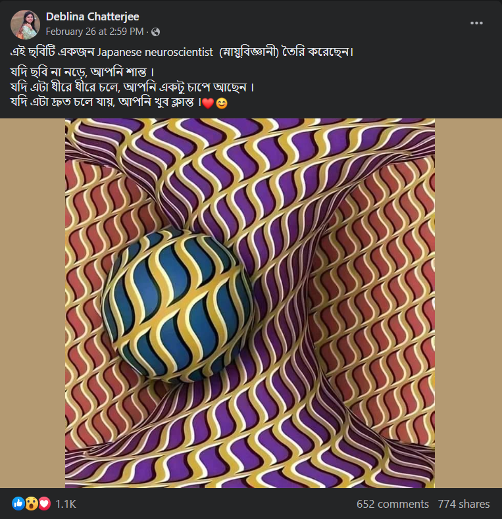502x519 pixels.
Task: Click the red heart emoji in the post text
Action: [x=208, y=103]
